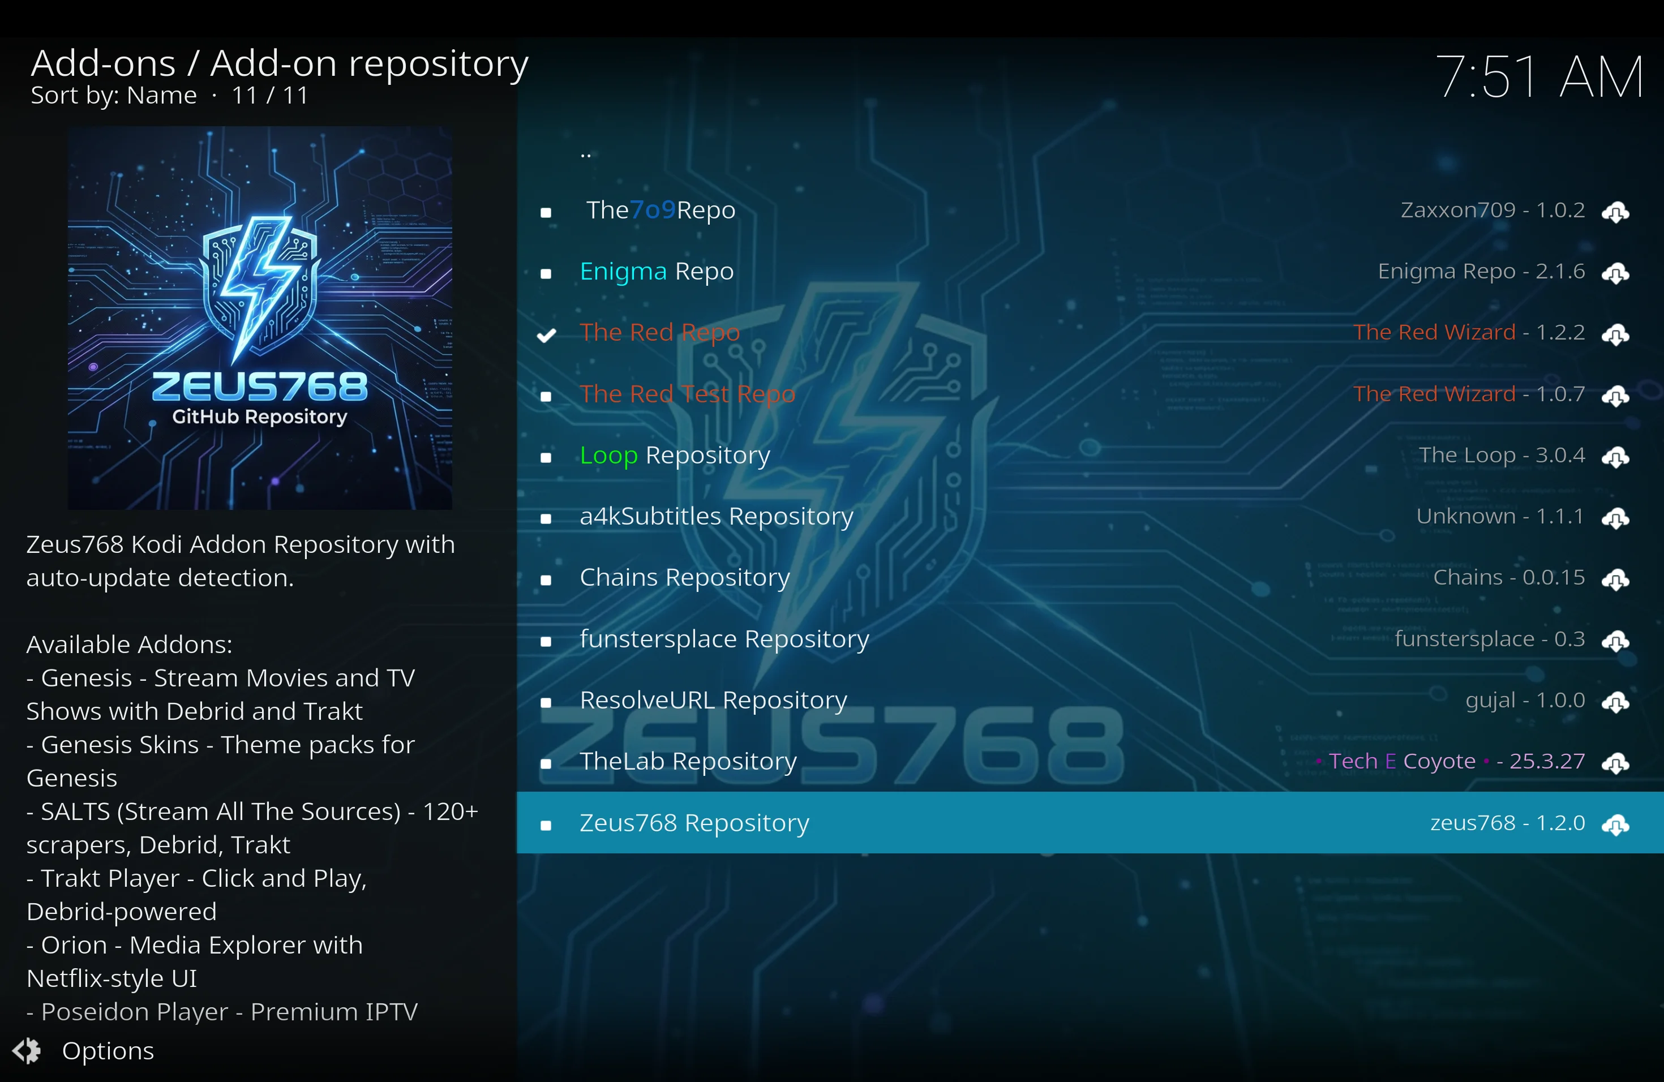This screenshot has width=1664, height=1082.
Task: Click 'gujal - 1.0.0' text
Action: [x=1525, y=701]
